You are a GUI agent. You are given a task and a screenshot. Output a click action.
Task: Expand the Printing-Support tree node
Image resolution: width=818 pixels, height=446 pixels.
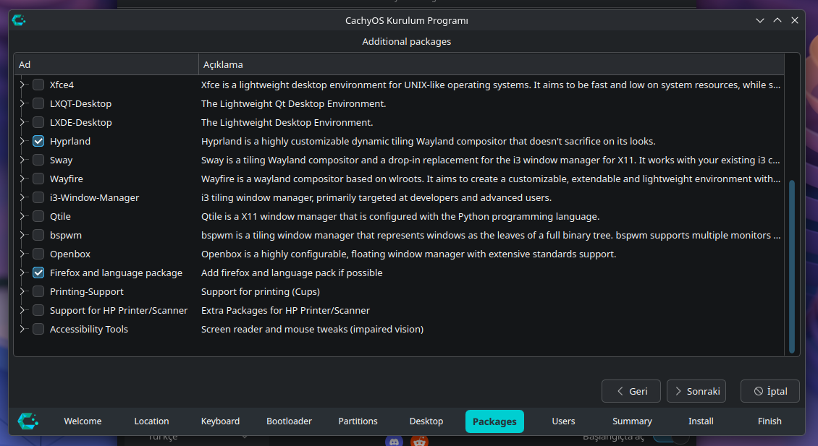click(22, 291)
